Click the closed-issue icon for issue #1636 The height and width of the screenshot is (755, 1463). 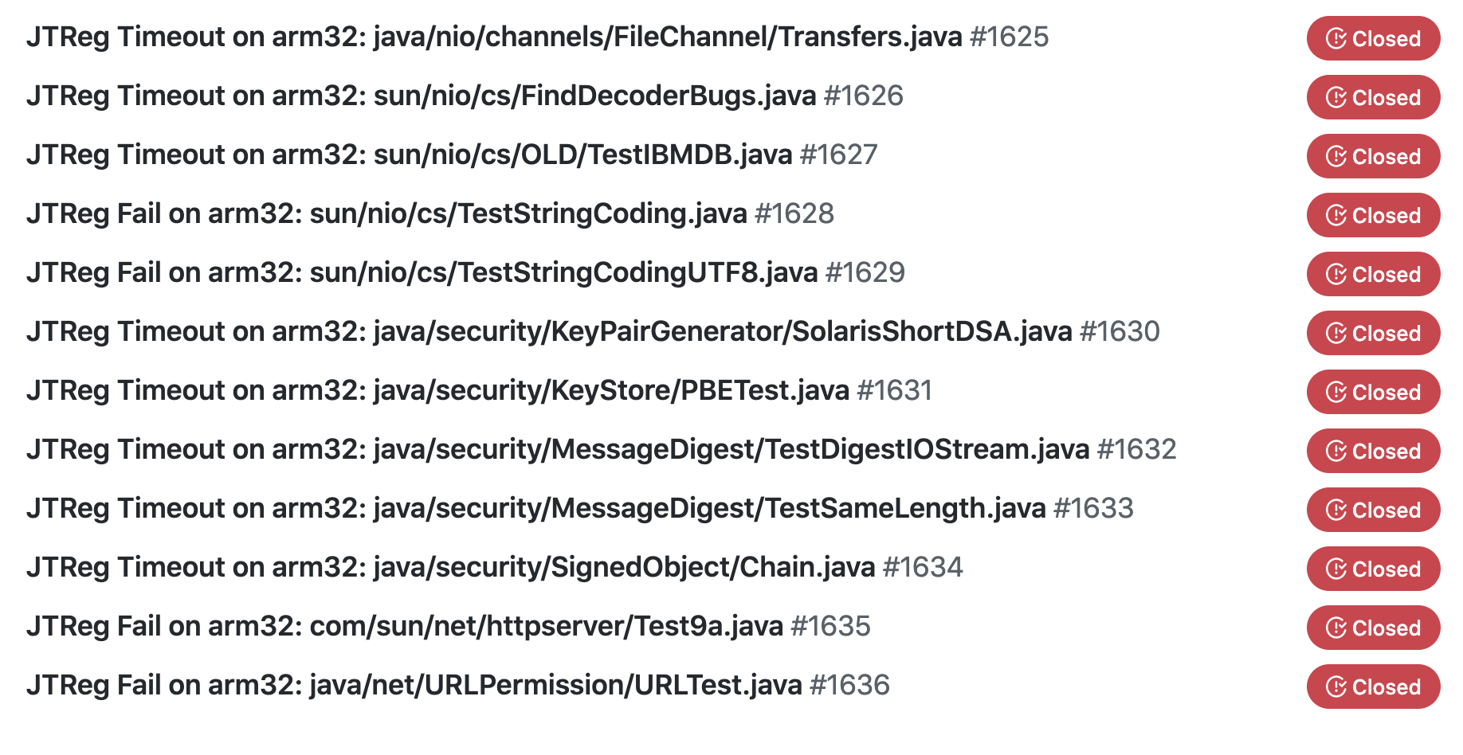coord(1336,687)
